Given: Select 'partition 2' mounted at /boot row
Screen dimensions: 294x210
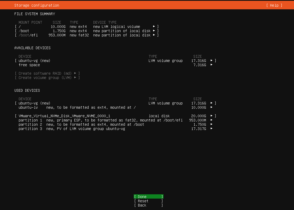Looking at the screenshot, I should (116, 124).
